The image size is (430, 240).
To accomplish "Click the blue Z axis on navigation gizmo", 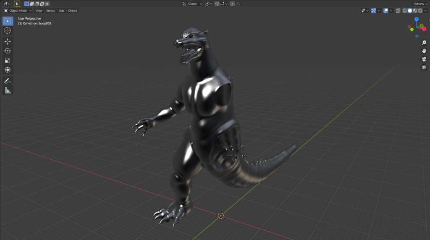I will point(416,19).
